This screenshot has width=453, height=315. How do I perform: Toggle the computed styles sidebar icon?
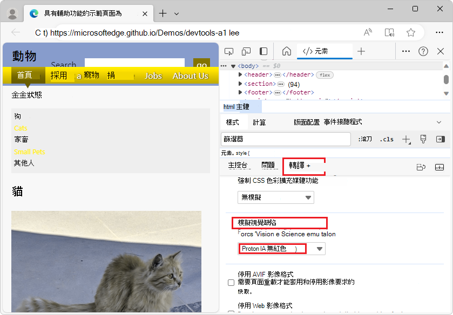click(x=440, y=139)
